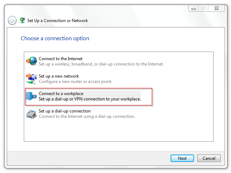The height and width of the screenshot is (173, 231).
Task: Click the computer icon beside Set up a new network
Action: 32,79
